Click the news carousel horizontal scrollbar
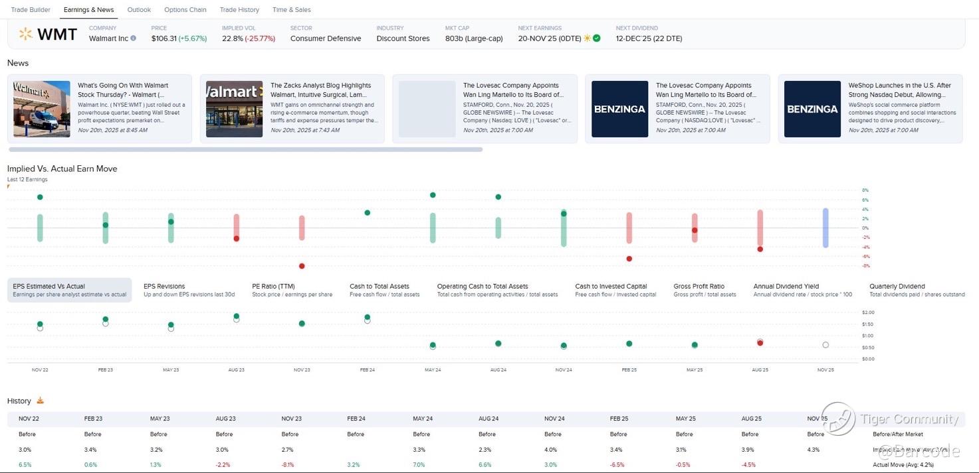Viewport: 979px width, 473px height. (245, 150)
